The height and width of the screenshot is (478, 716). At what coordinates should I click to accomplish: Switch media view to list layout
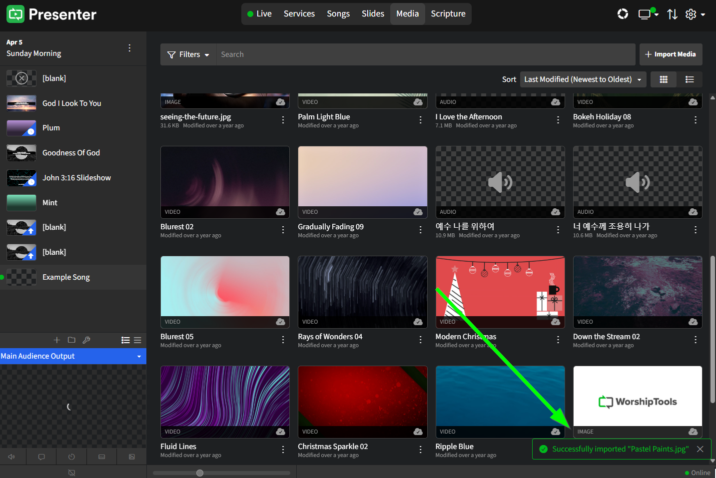[690, 79]
